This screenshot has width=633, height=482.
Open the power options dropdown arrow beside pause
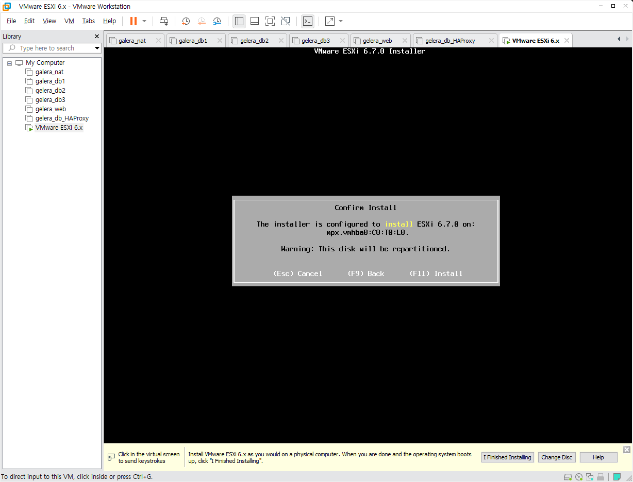click(x=144, y=21)
